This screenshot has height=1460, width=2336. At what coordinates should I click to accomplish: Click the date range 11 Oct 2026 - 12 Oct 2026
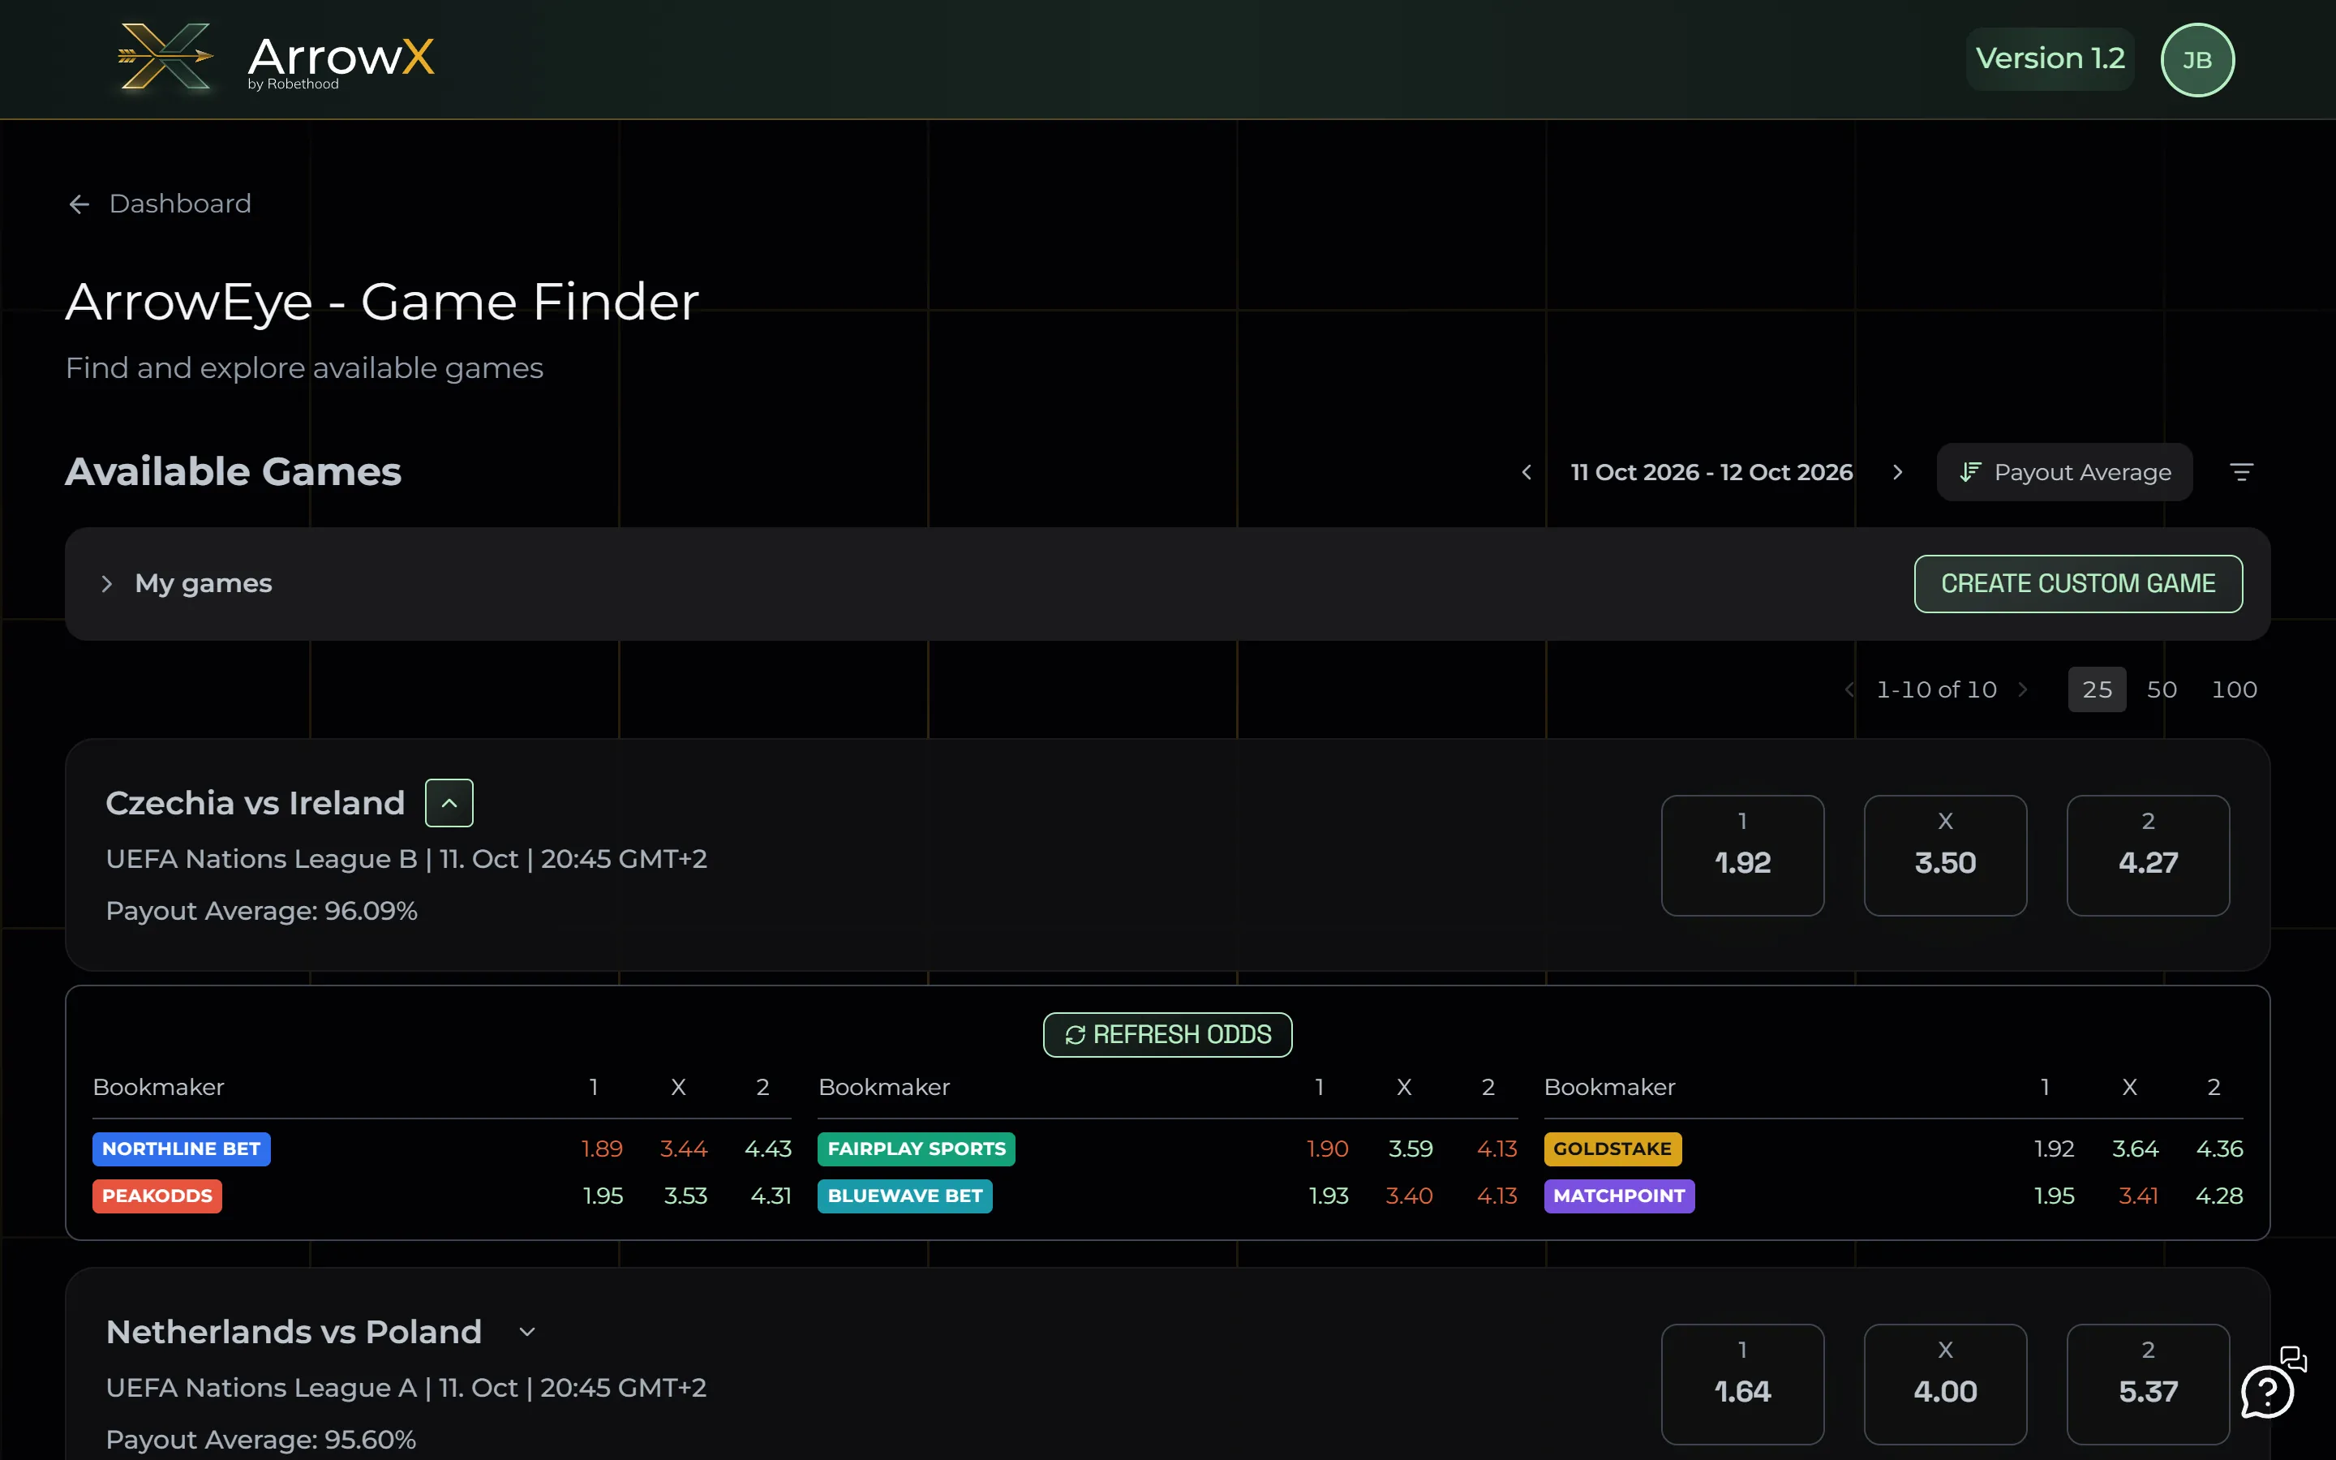pos(1711,472)
